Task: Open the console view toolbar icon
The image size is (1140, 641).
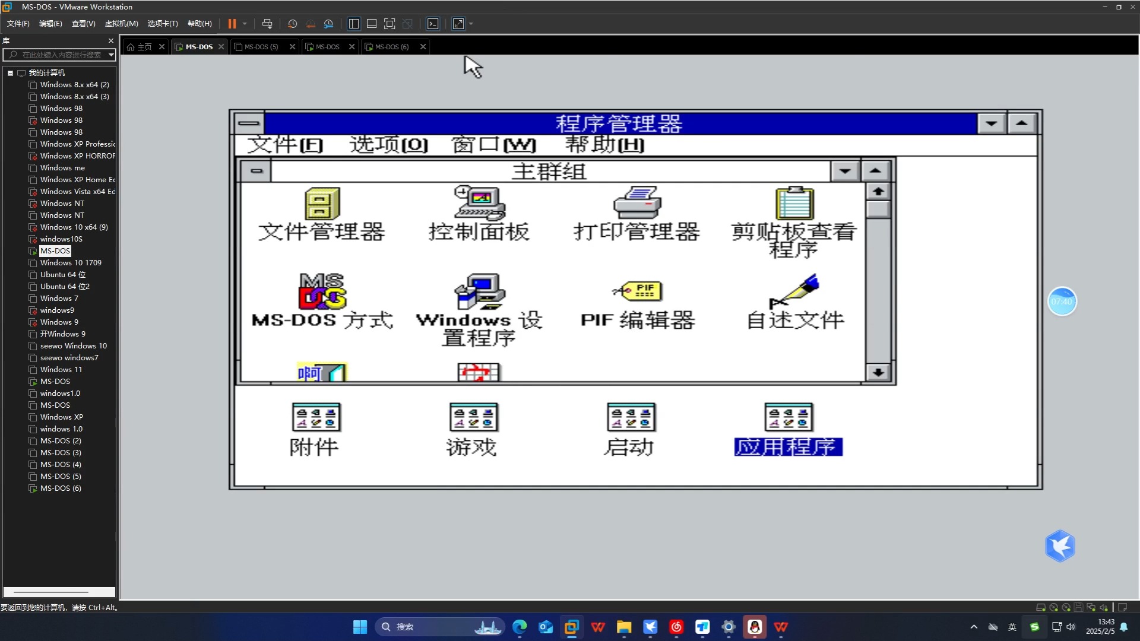Action: point(433,24)
